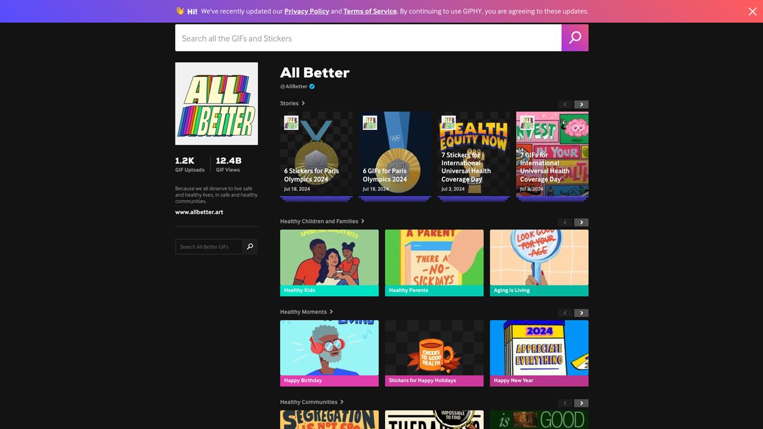This screenshot has width=763, height=429.
Task: Focus the Search All Better GIFs field
Action: click(209, 247)
